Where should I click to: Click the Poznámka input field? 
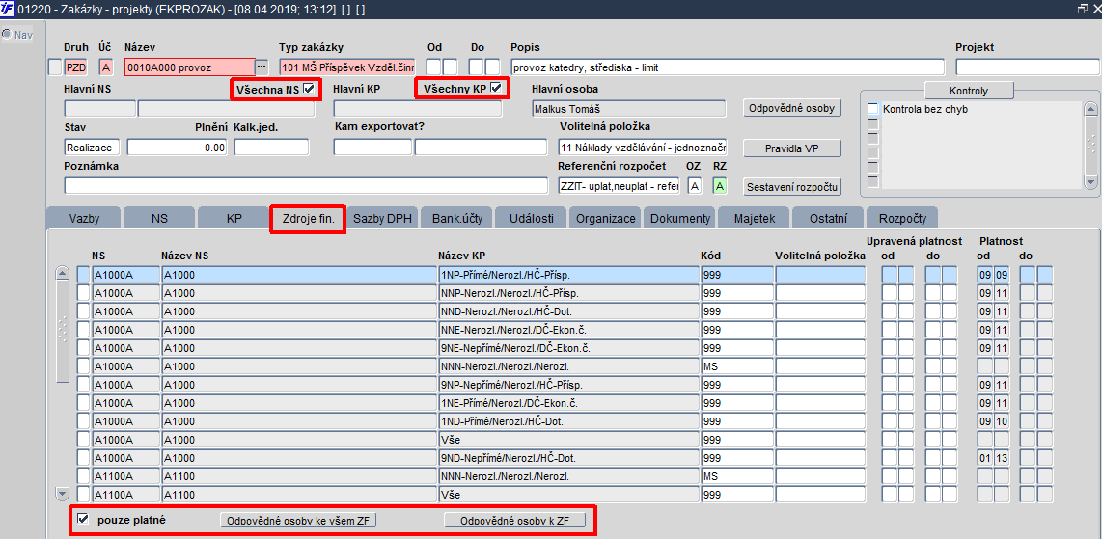point(306,185)
